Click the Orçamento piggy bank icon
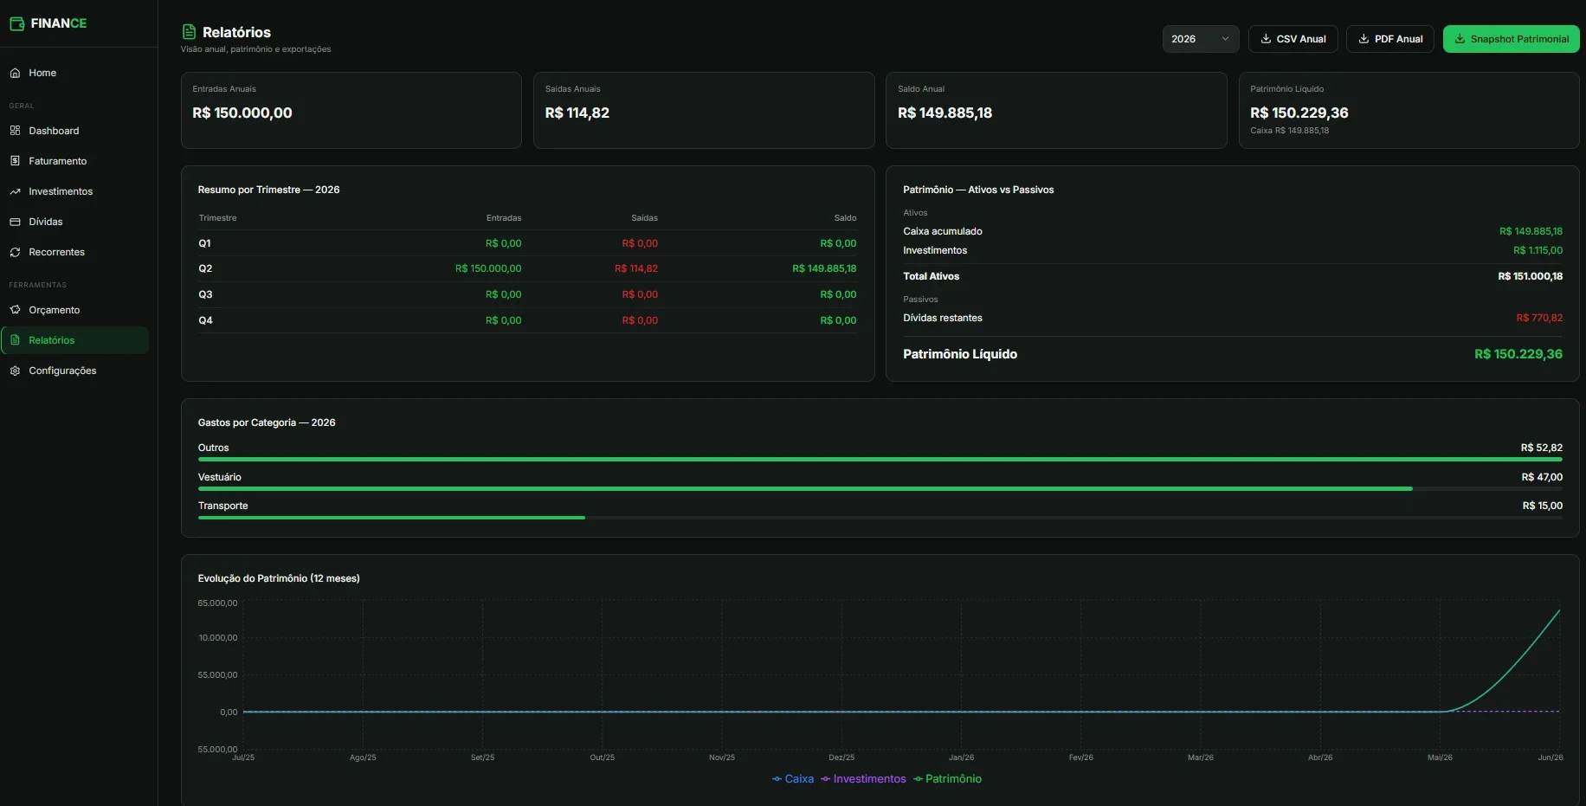Image resolution: width=1586 pixels, height=806 pixels. point(15,310)
